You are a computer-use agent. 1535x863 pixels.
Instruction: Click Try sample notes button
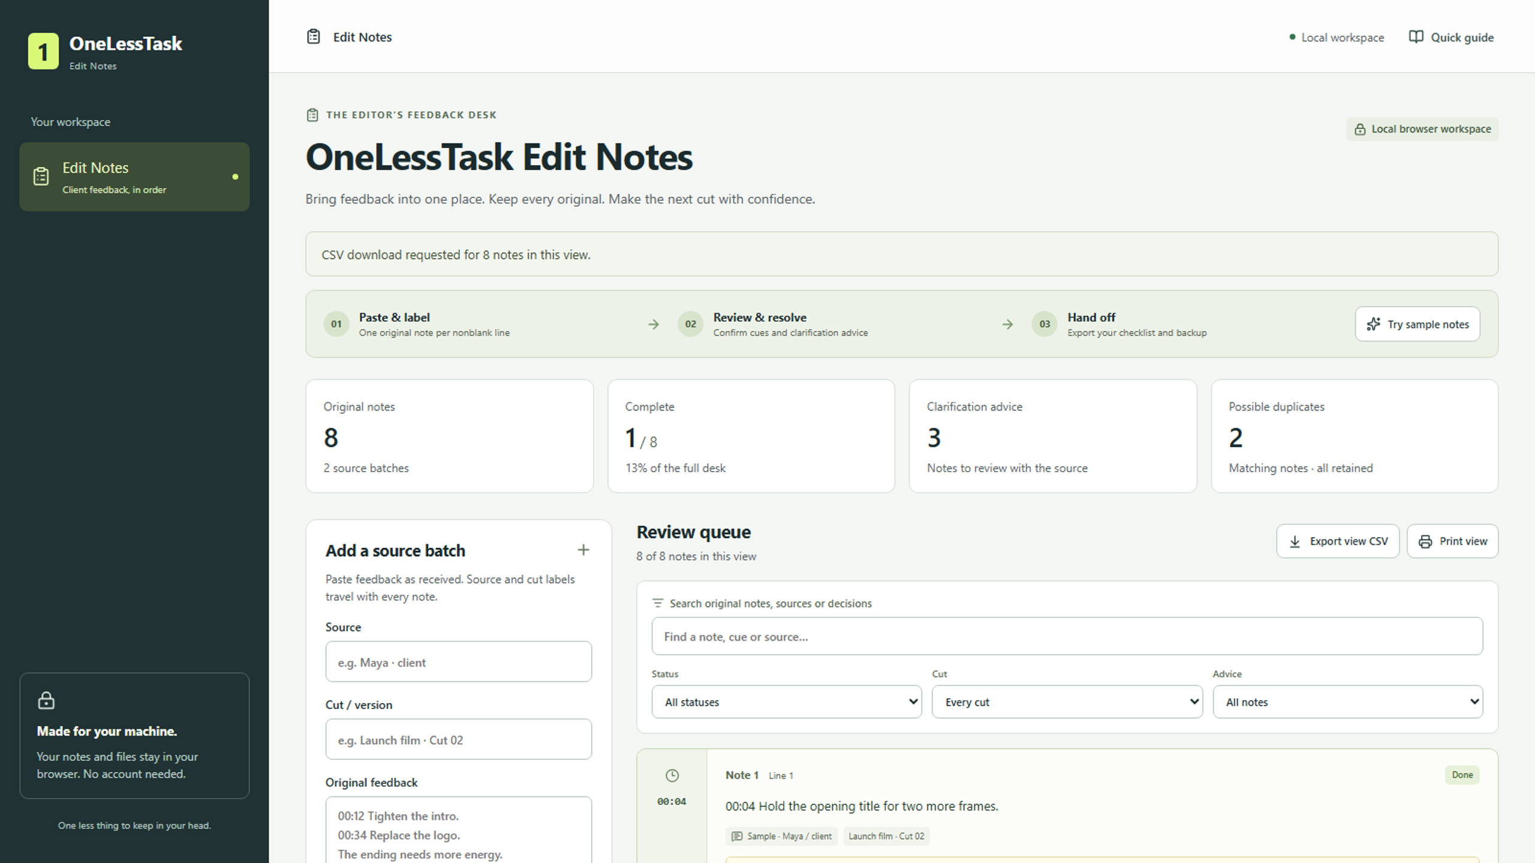[1417, 324]
